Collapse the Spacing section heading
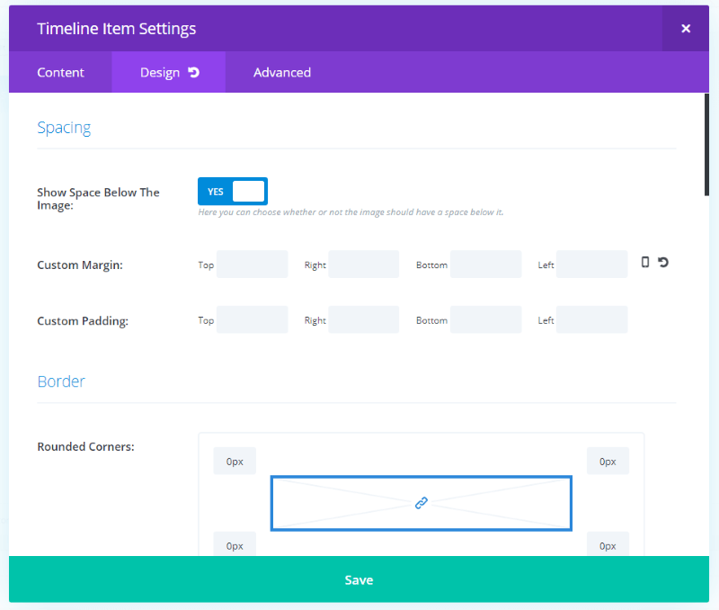The height and width of the screenshot is (610, 719). (64, 128)
